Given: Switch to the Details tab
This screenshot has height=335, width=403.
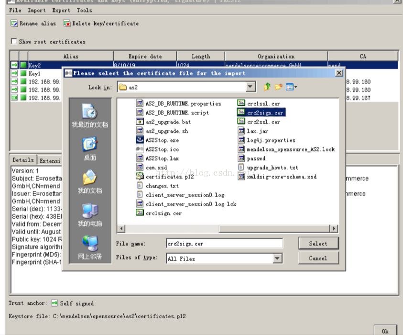Looking at the screenshot, I should [23, 160].
